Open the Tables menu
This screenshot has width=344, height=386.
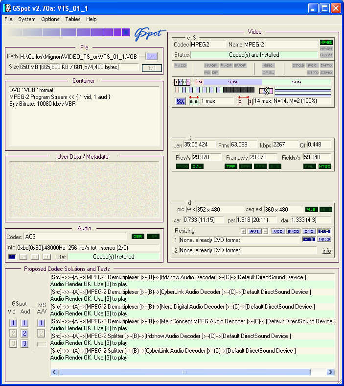[73, 19]
